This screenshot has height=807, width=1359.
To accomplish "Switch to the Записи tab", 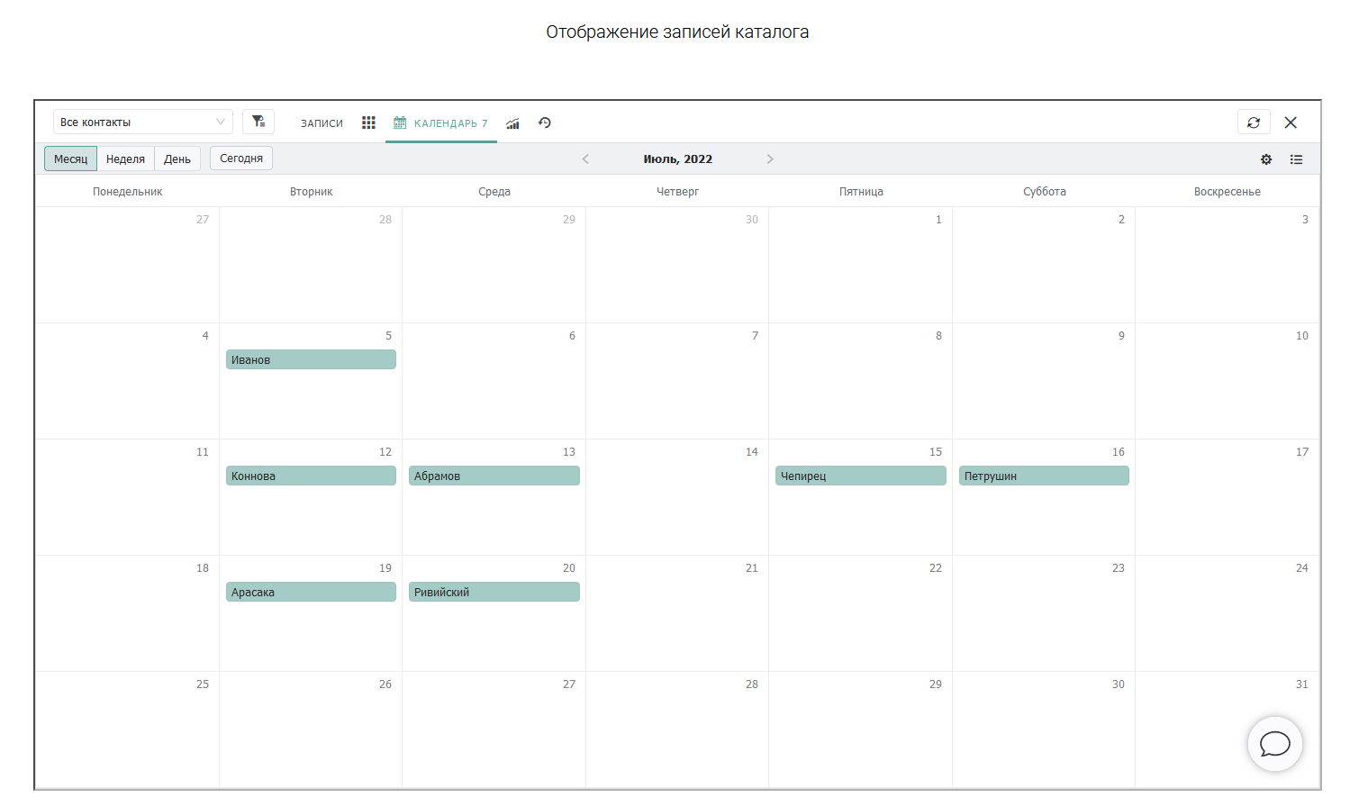I will [x=322, y=123].
